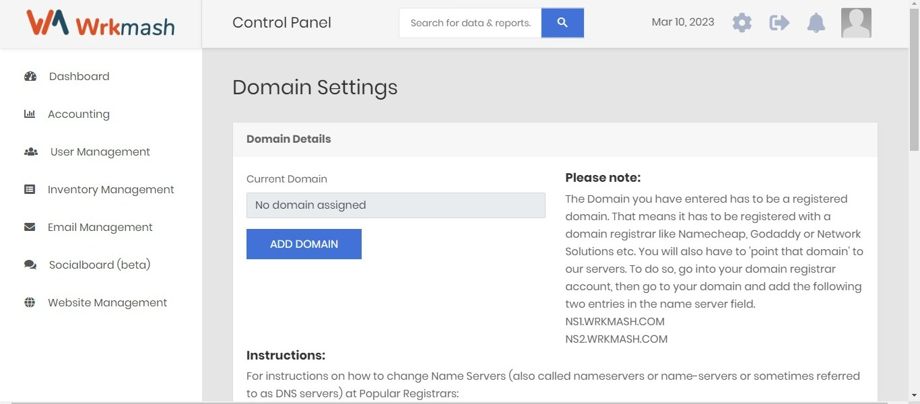Select the Accounting sidebar icon

click(x=30, y=114)
